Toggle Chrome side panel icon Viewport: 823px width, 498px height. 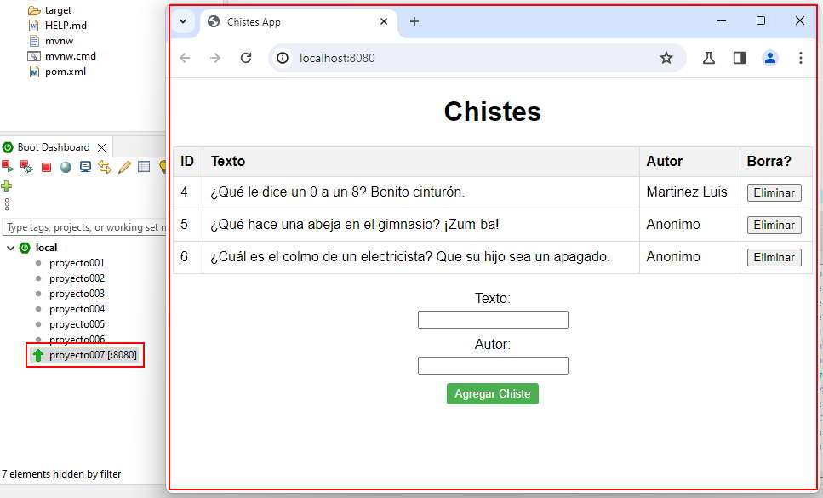click(x=740, y=58)
